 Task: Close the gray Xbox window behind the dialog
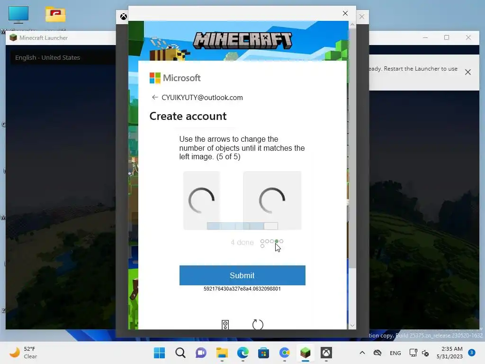pos(361,17)
